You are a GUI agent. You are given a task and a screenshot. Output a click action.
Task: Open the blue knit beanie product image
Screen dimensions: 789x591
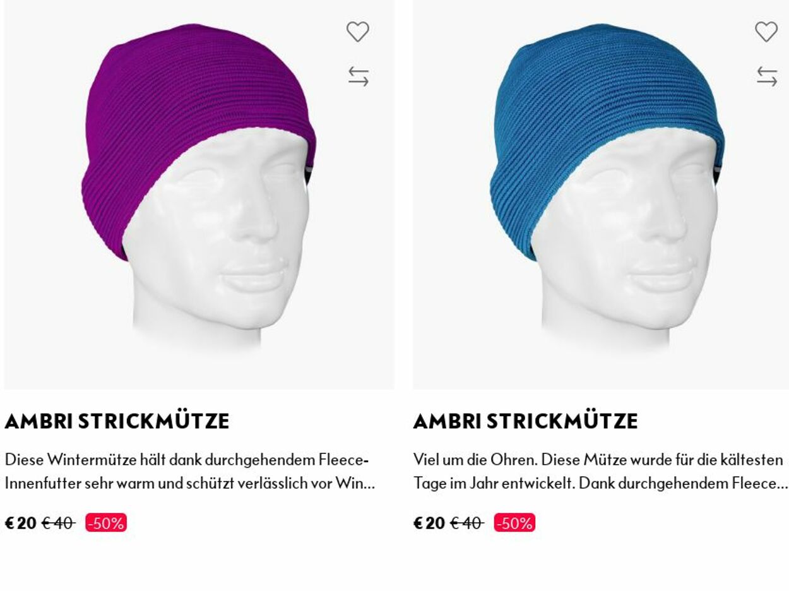pos(601,194)
